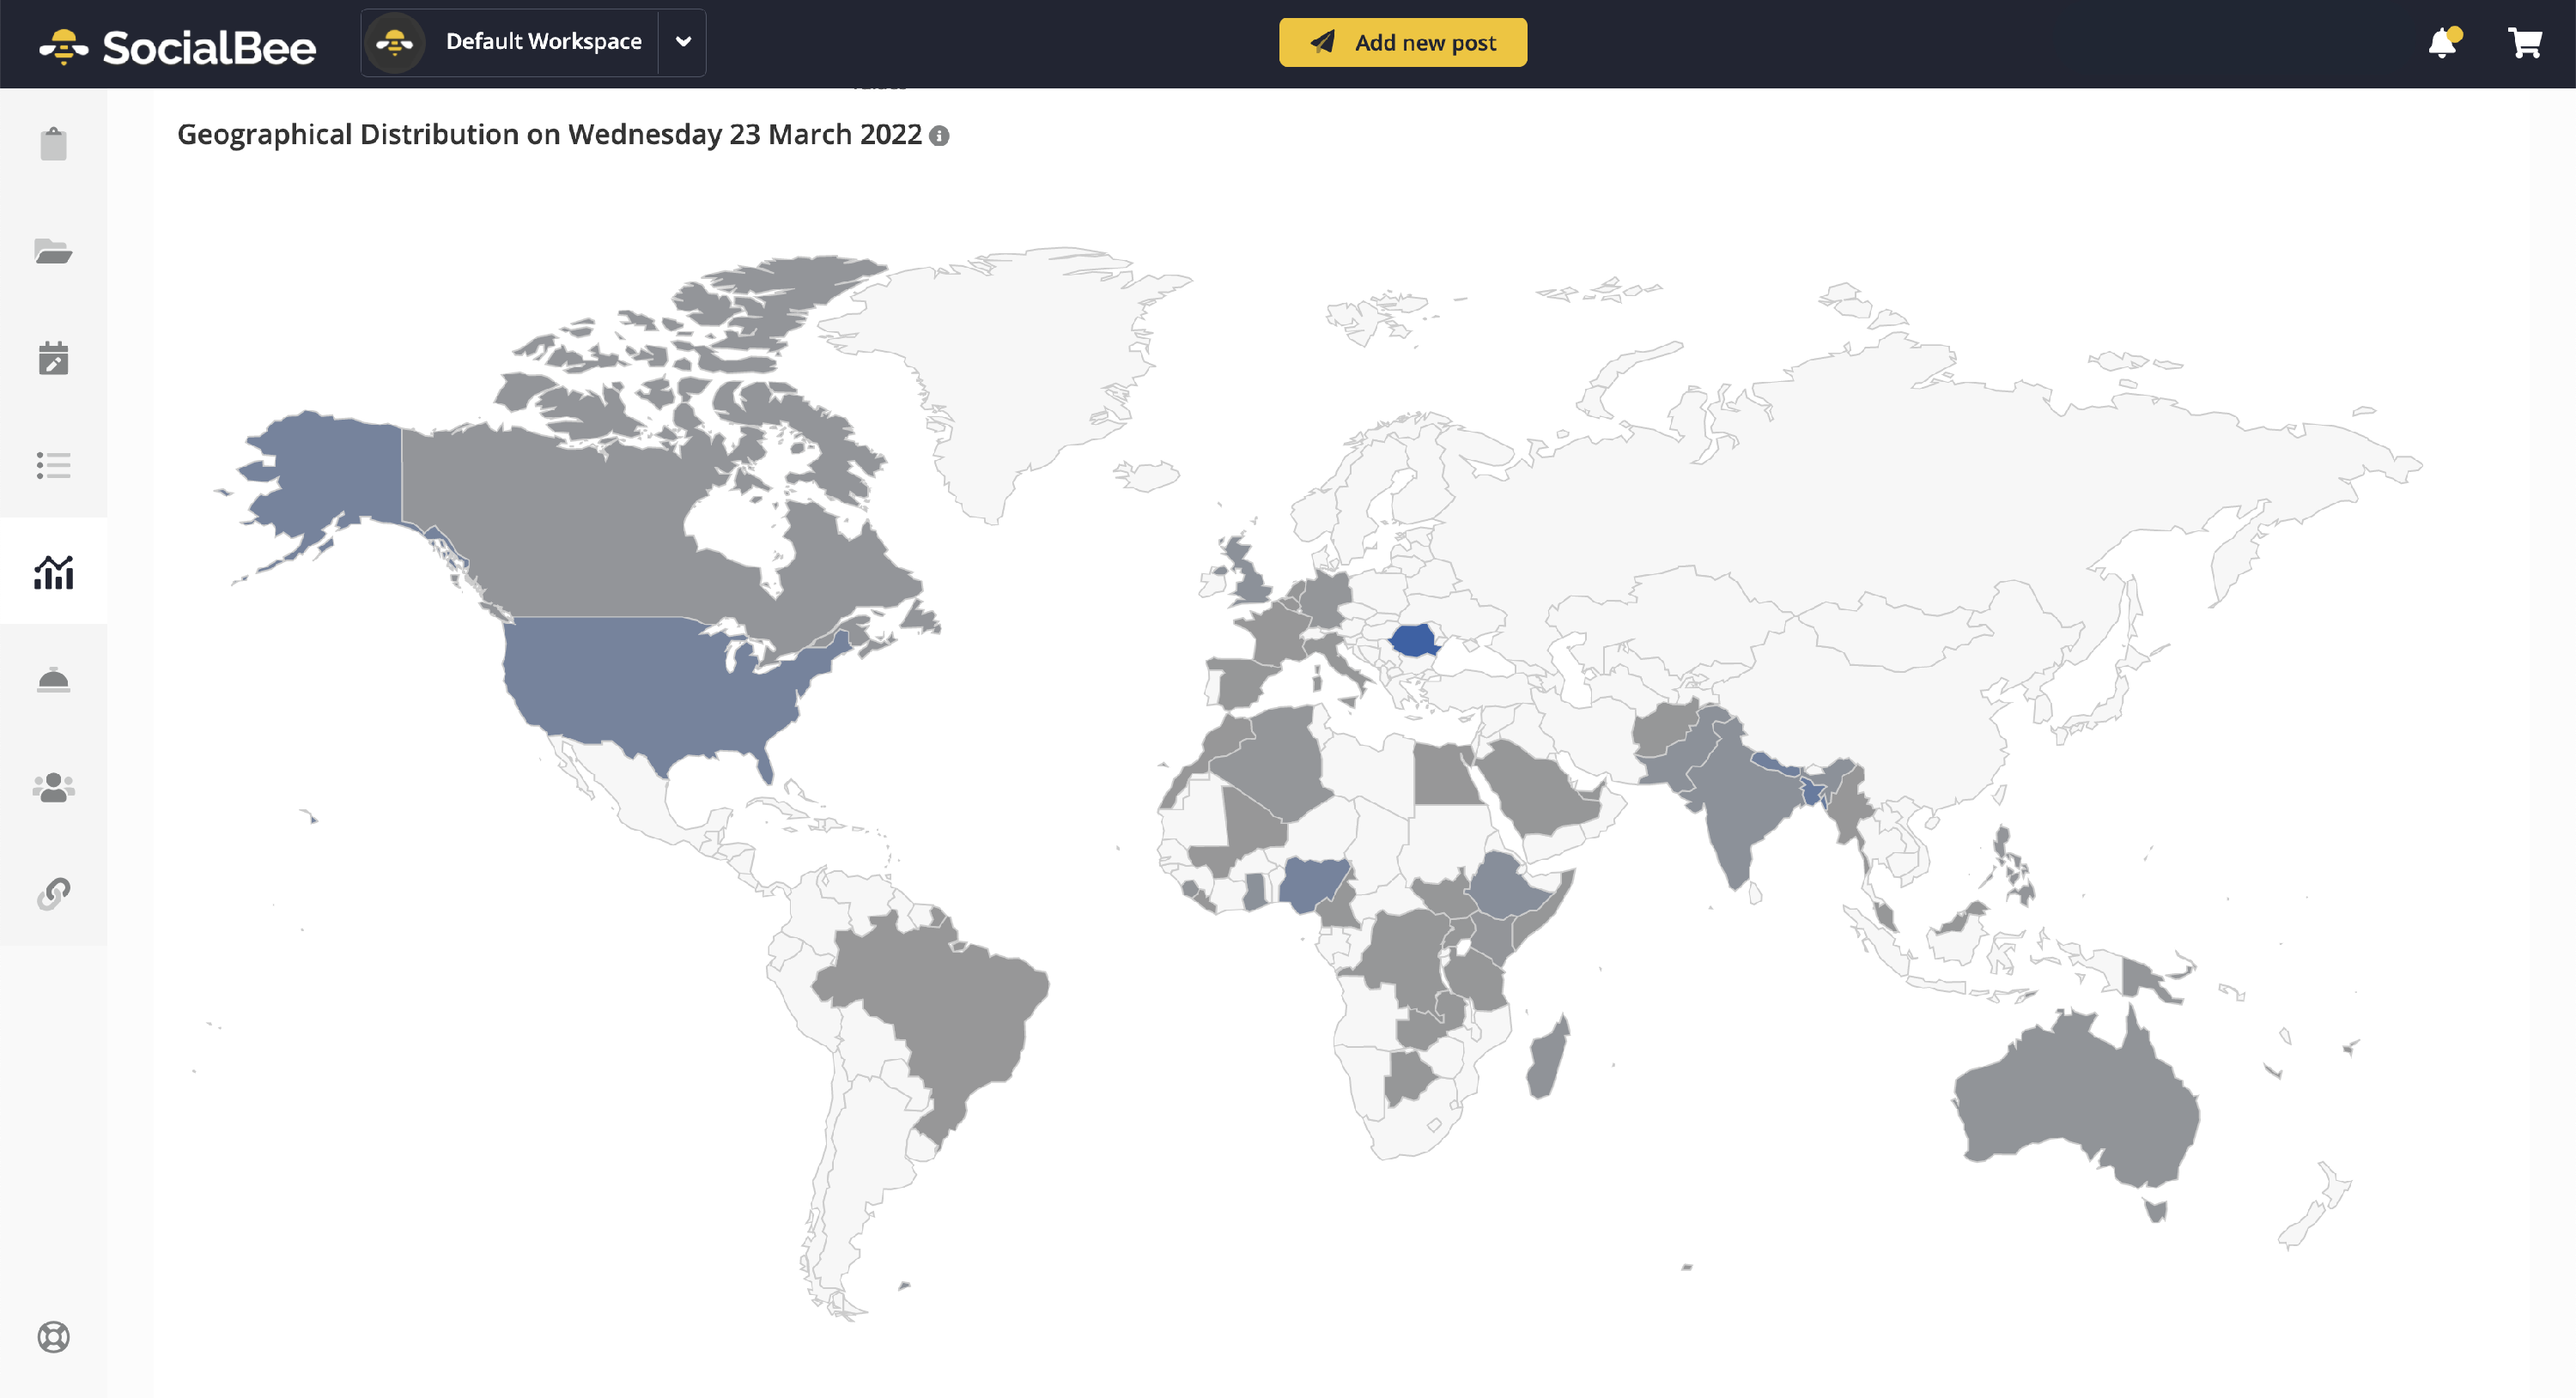
Task: Open the notifications bell
Action: pos(2443,43)
